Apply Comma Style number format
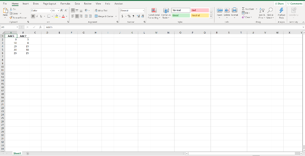The width and height of the screenshot is (305, 156). pos(133,16)
